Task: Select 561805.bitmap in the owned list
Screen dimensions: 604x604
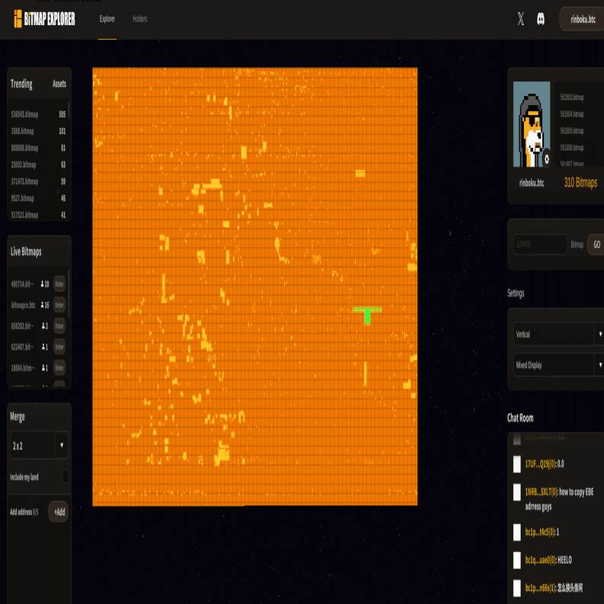Action: (x=572, y=130)
